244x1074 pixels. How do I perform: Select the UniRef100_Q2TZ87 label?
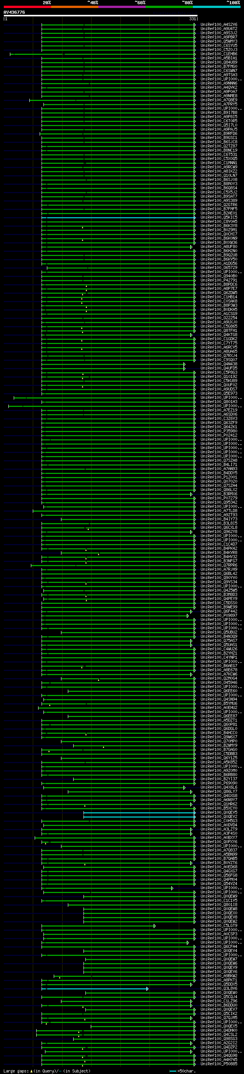pyautogui.click(x=218, y=146)
